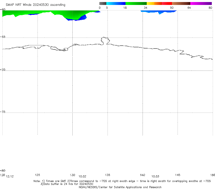Click the color bar label "50"
The height and width of the screenshot is (189, 215).
172,8
